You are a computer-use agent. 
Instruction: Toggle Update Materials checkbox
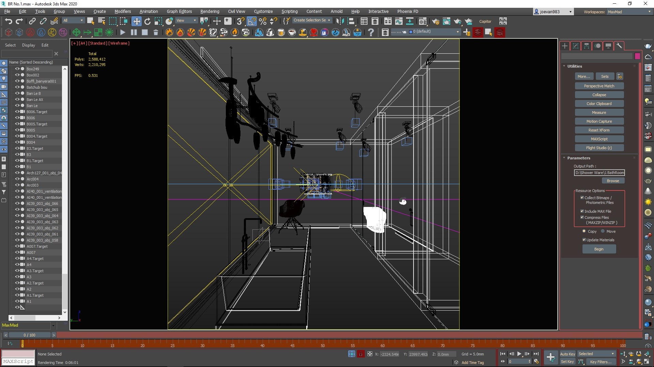tap(584, 240)
